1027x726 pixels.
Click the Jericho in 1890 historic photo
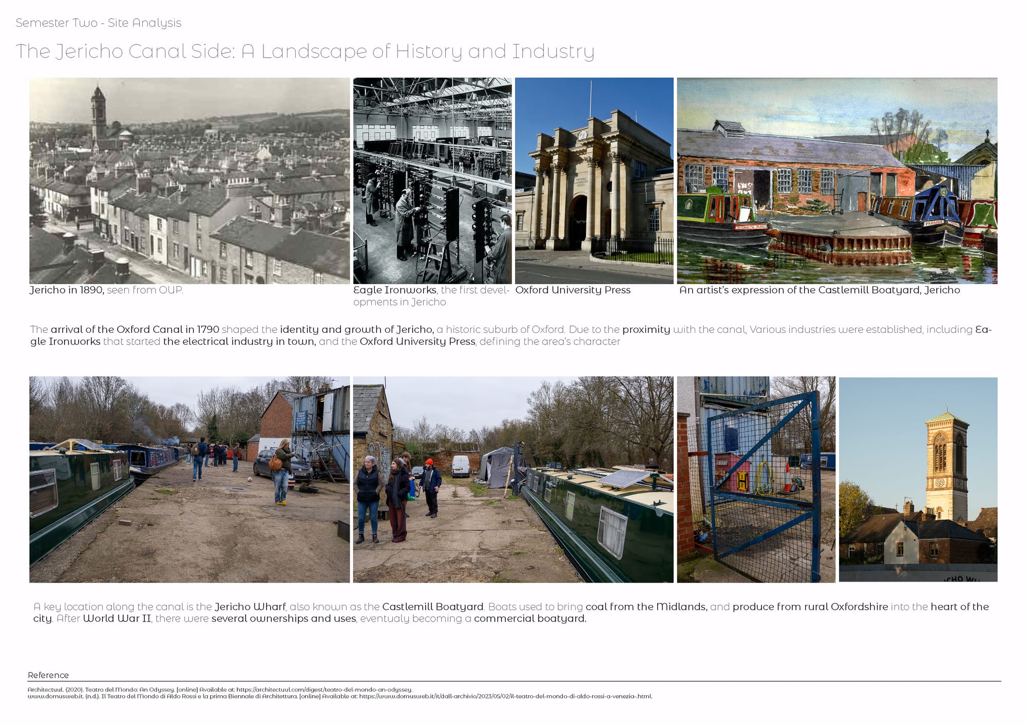click(189, 180)
